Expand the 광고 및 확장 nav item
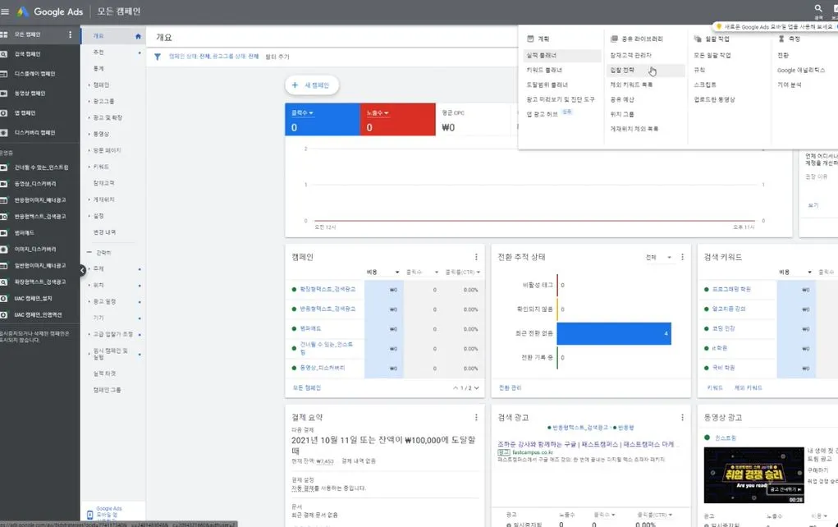 (108, 117)
